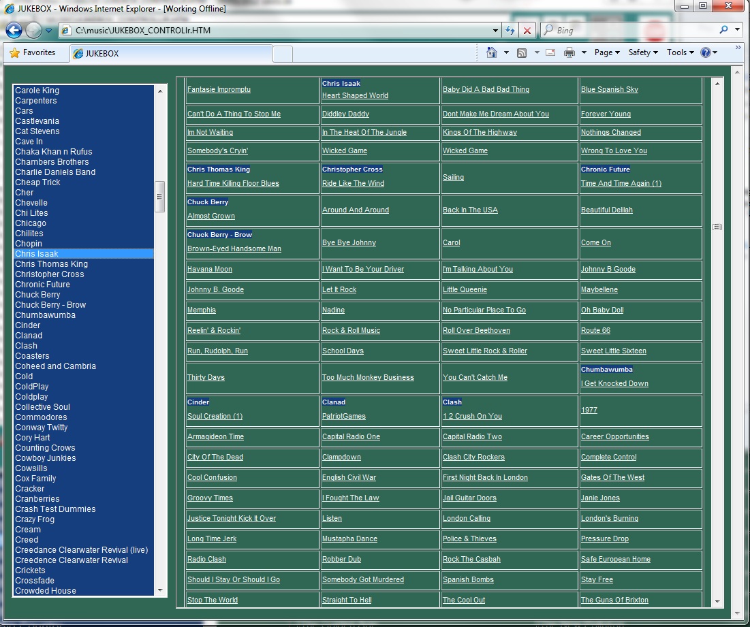Expand the feeds dropdown arrow
This screenshot has width=750, height=627.
[x=537, y=52]
